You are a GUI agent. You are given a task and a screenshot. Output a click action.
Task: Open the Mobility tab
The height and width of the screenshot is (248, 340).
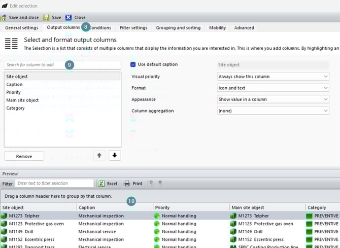pyautogui.click(x=218, y=28)
